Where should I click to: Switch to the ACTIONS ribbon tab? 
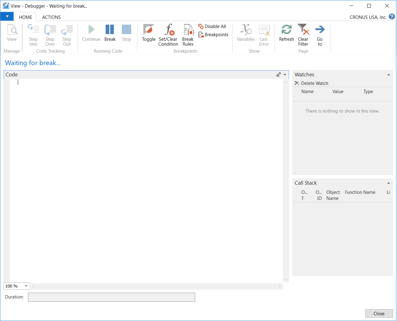tap(51, 17)
